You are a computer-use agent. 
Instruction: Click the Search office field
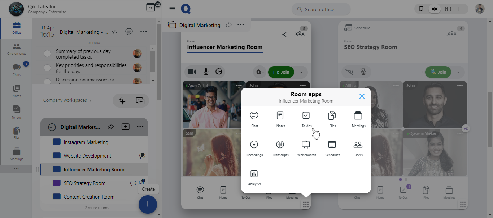click(x=321, y=9)
